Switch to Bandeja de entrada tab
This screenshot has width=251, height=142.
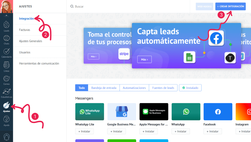point(104,88)
